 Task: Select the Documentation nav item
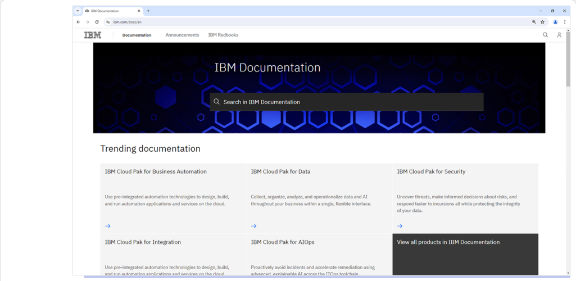[137, 35]
